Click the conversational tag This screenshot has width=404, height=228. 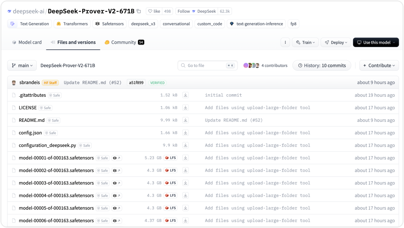click(x=176, y=24)
